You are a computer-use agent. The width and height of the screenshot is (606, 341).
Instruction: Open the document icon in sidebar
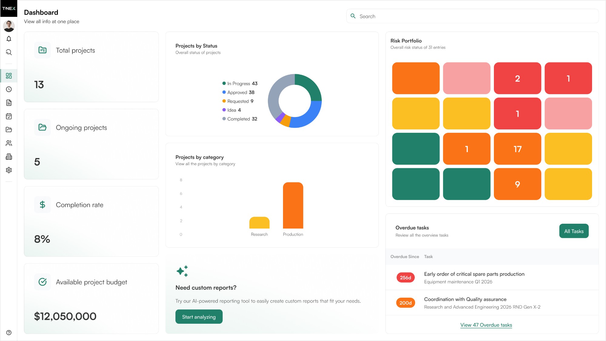pos(9,103)
